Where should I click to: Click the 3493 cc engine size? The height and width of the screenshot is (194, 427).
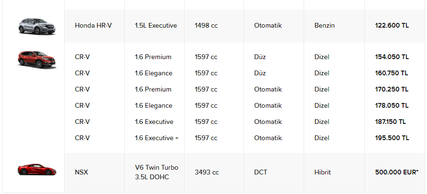tap(207, 172)
